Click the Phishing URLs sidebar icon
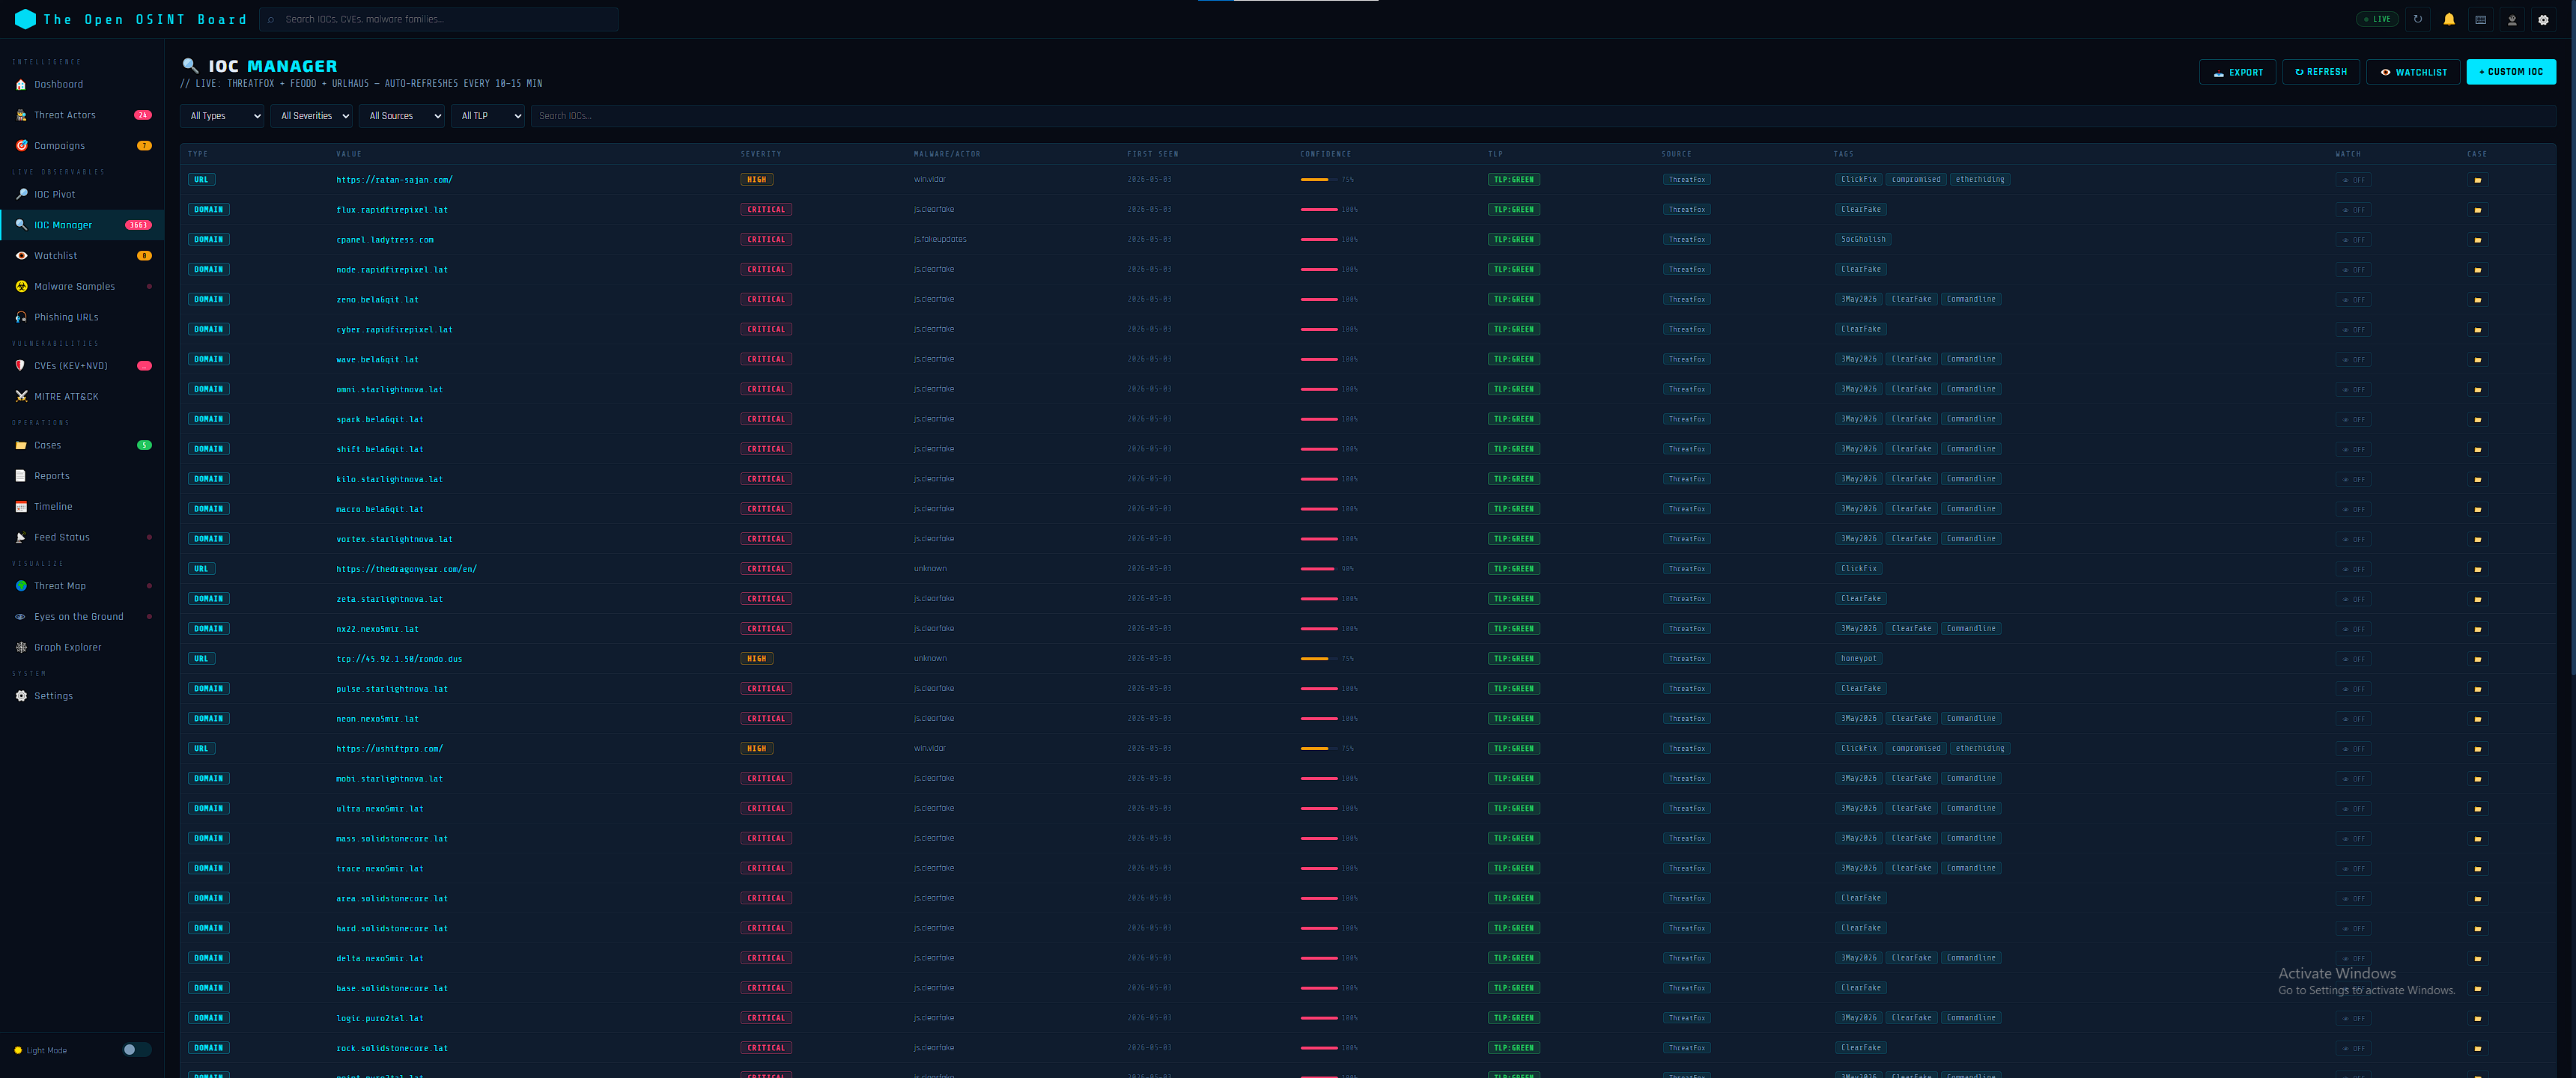 (x=21, y=317)
